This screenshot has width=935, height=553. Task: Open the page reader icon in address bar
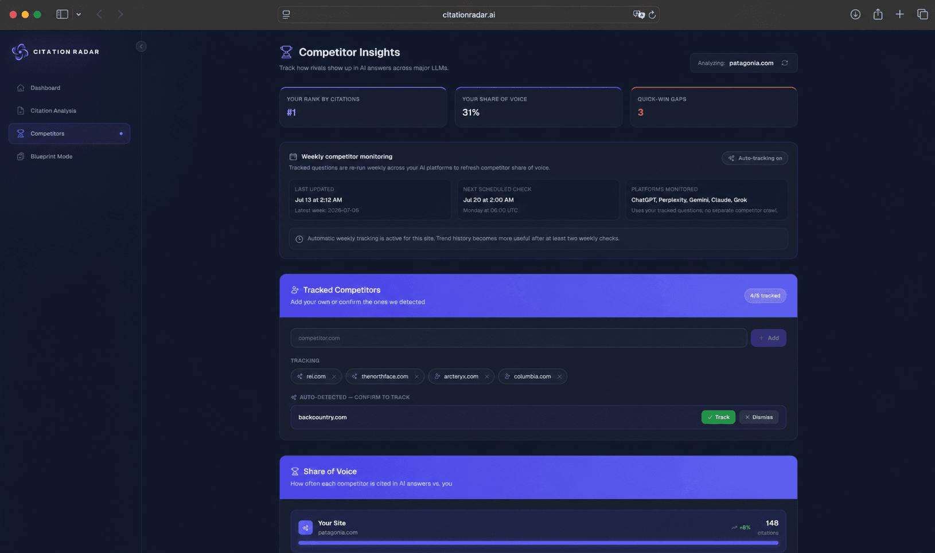[286, 15]
